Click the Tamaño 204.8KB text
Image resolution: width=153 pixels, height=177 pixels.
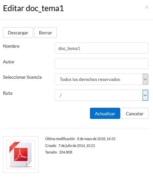(59, 152)
